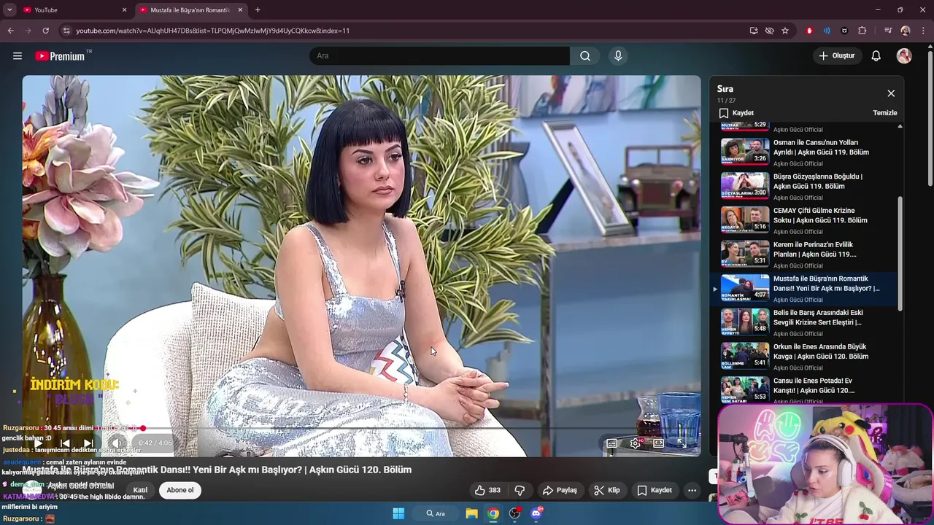
Task: Select the Mustafa ile Büşra'nın Romantik tab
Action: (x=190, y=10)
